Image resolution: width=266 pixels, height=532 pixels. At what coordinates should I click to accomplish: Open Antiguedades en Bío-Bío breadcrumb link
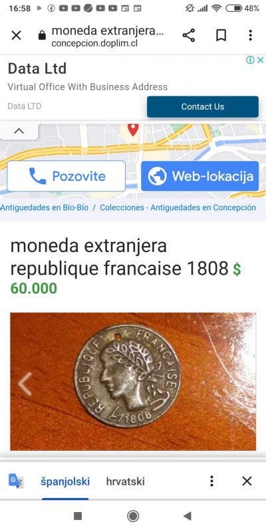tap(44, 207)
